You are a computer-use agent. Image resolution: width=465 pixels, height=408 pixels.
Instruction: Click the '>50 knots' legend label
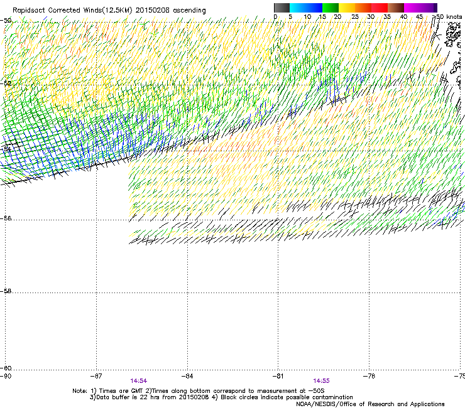447,17
